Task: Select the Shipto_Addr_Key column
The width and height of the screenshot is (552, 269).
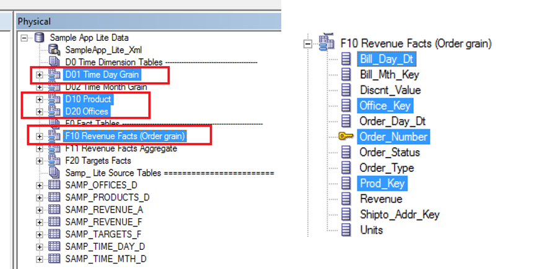Action: coord(399,215)
